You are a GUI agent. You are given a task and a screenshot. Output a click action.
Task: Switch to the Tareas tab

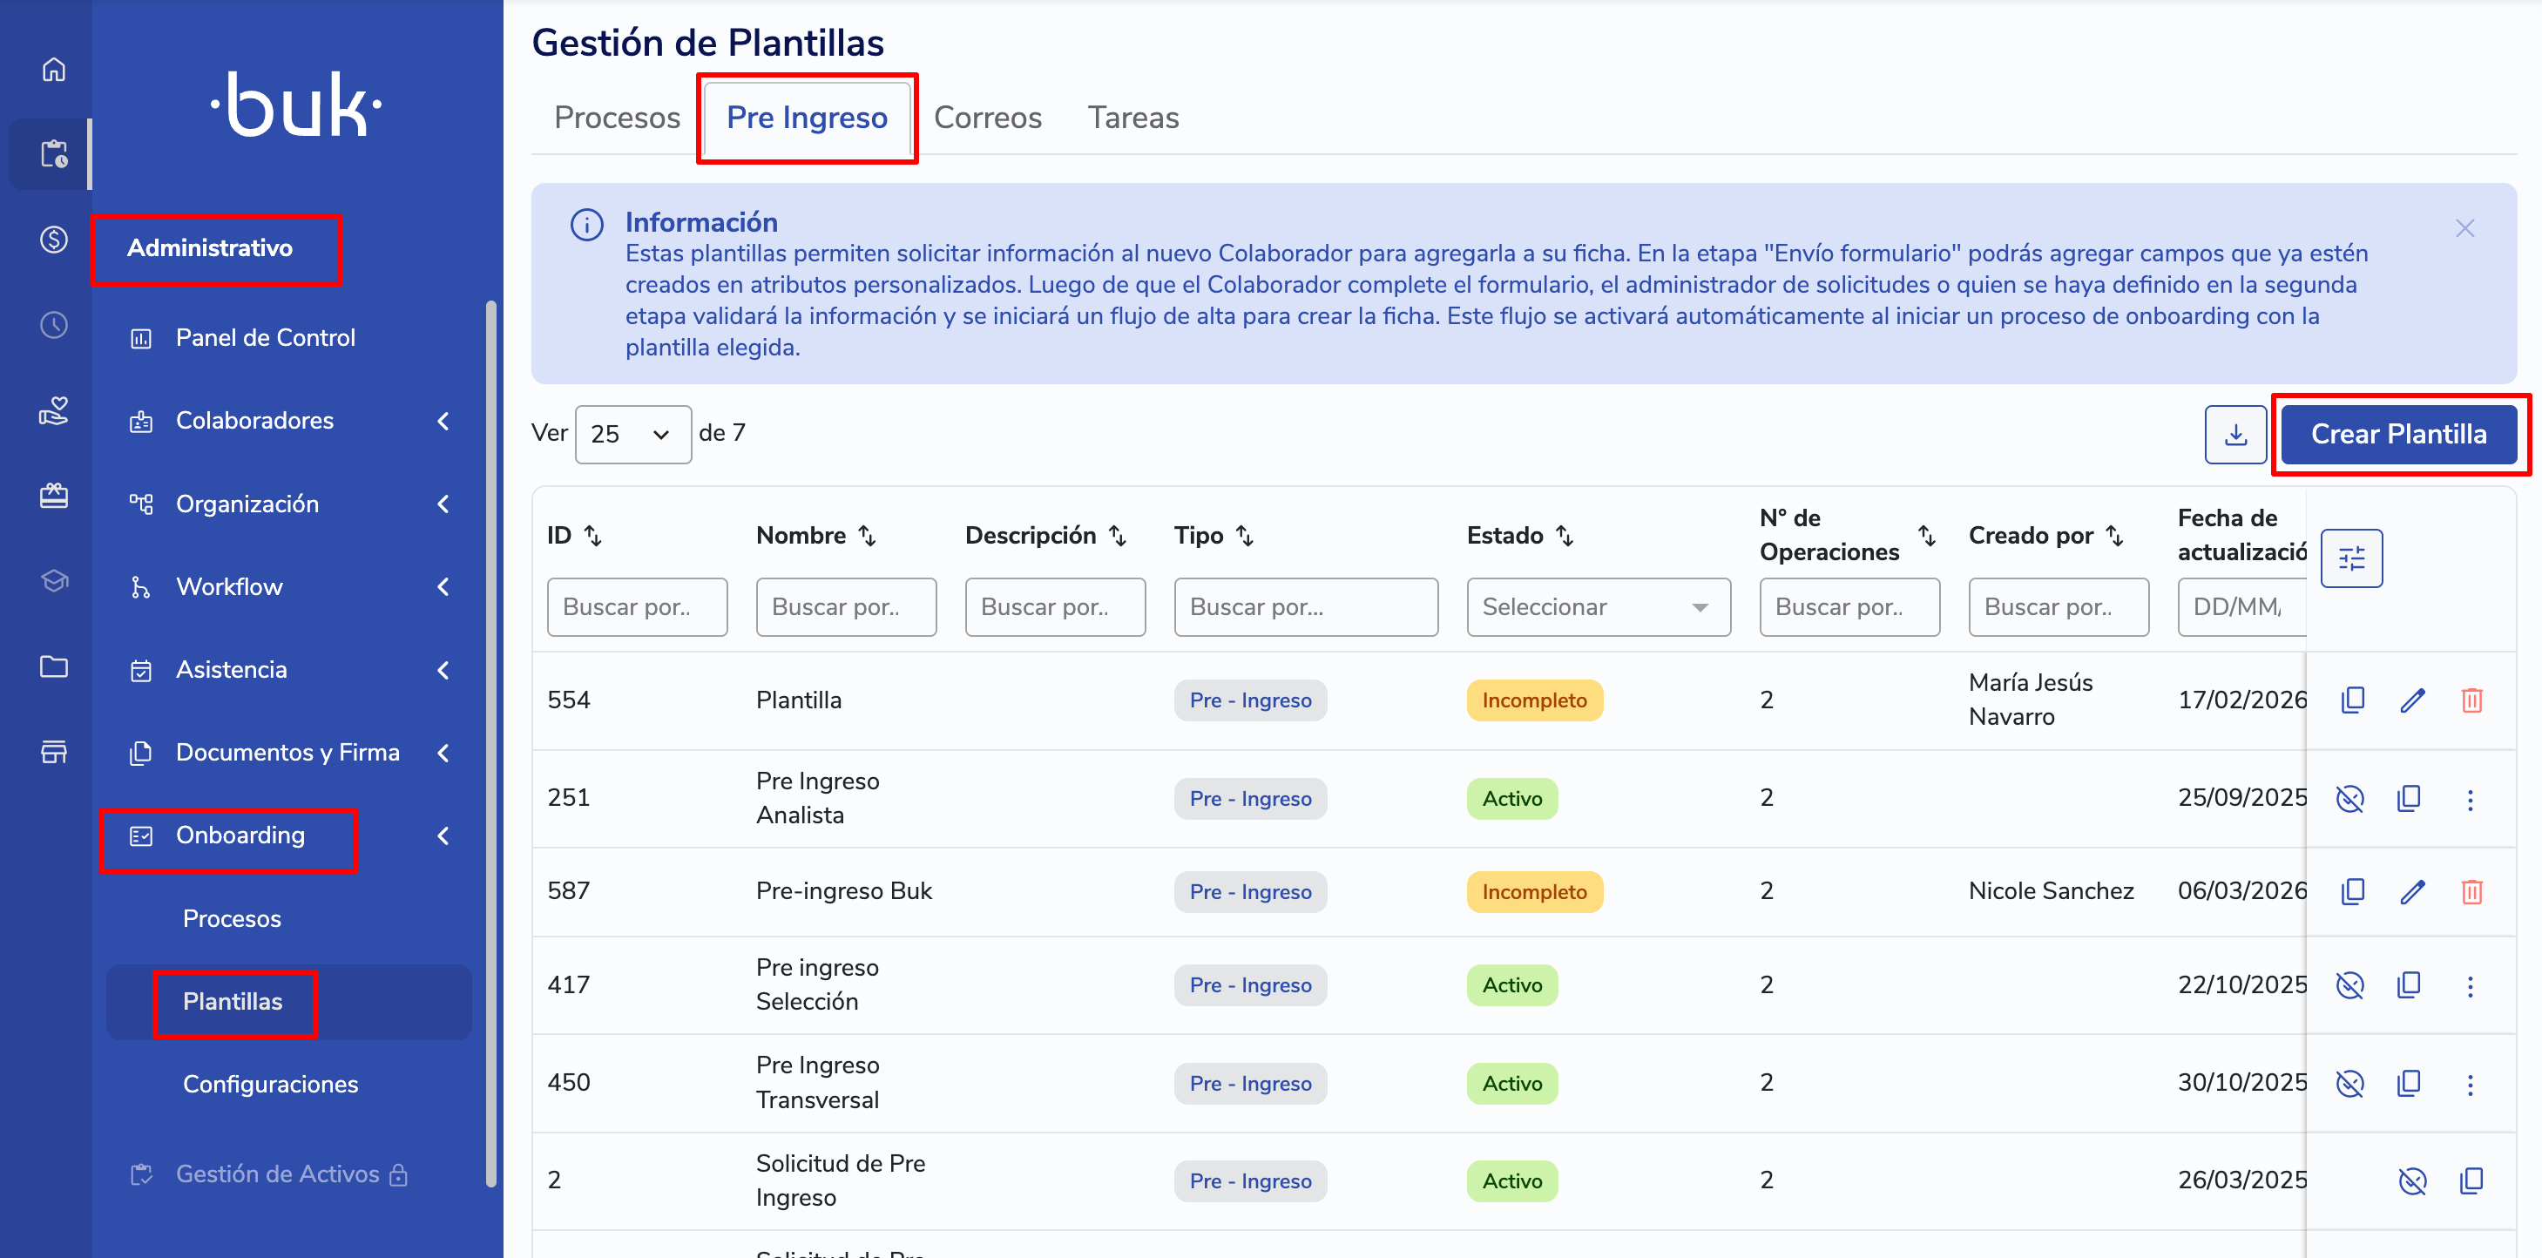[x=1132, y=118]
